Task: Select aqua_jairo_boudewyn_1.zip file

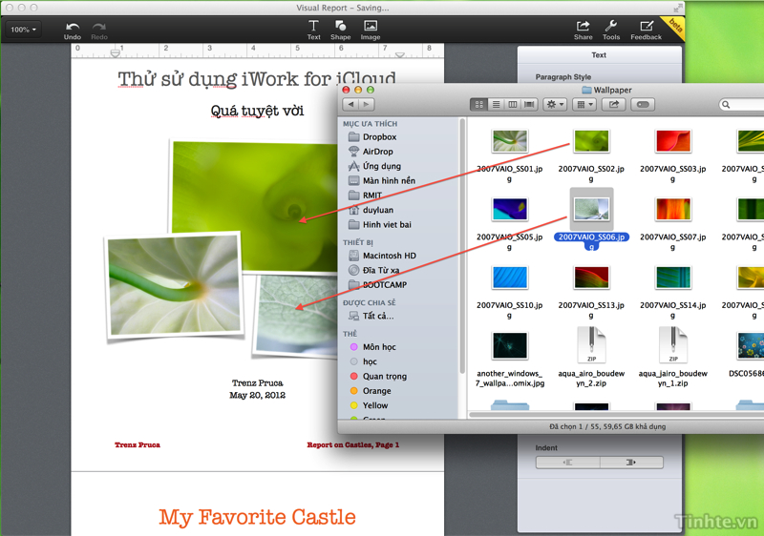Action: point(673,345)
